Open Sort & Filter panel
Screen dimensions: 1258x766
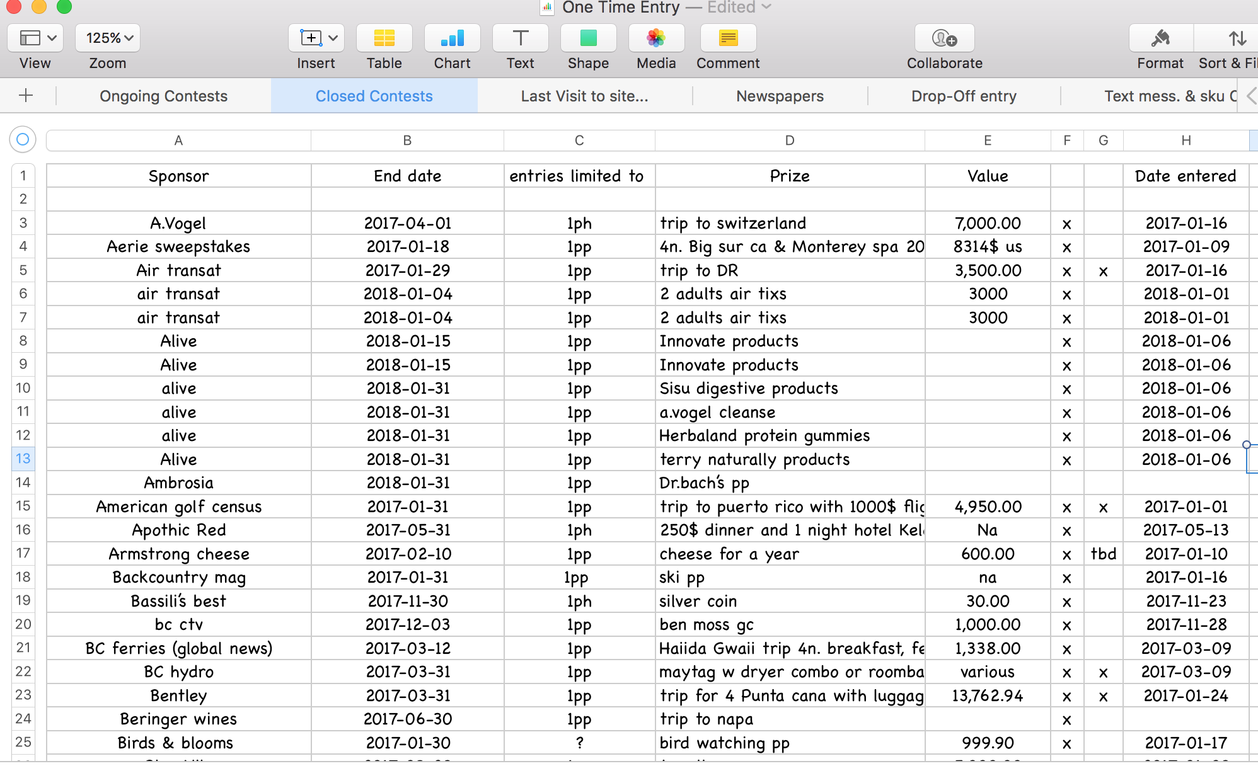click(x=1226, y=38)
